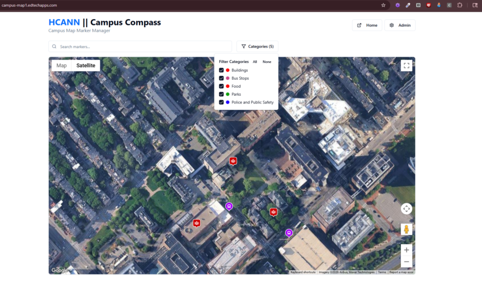
Task: Click the HCANN title link
Action: (x=64, y=22)
